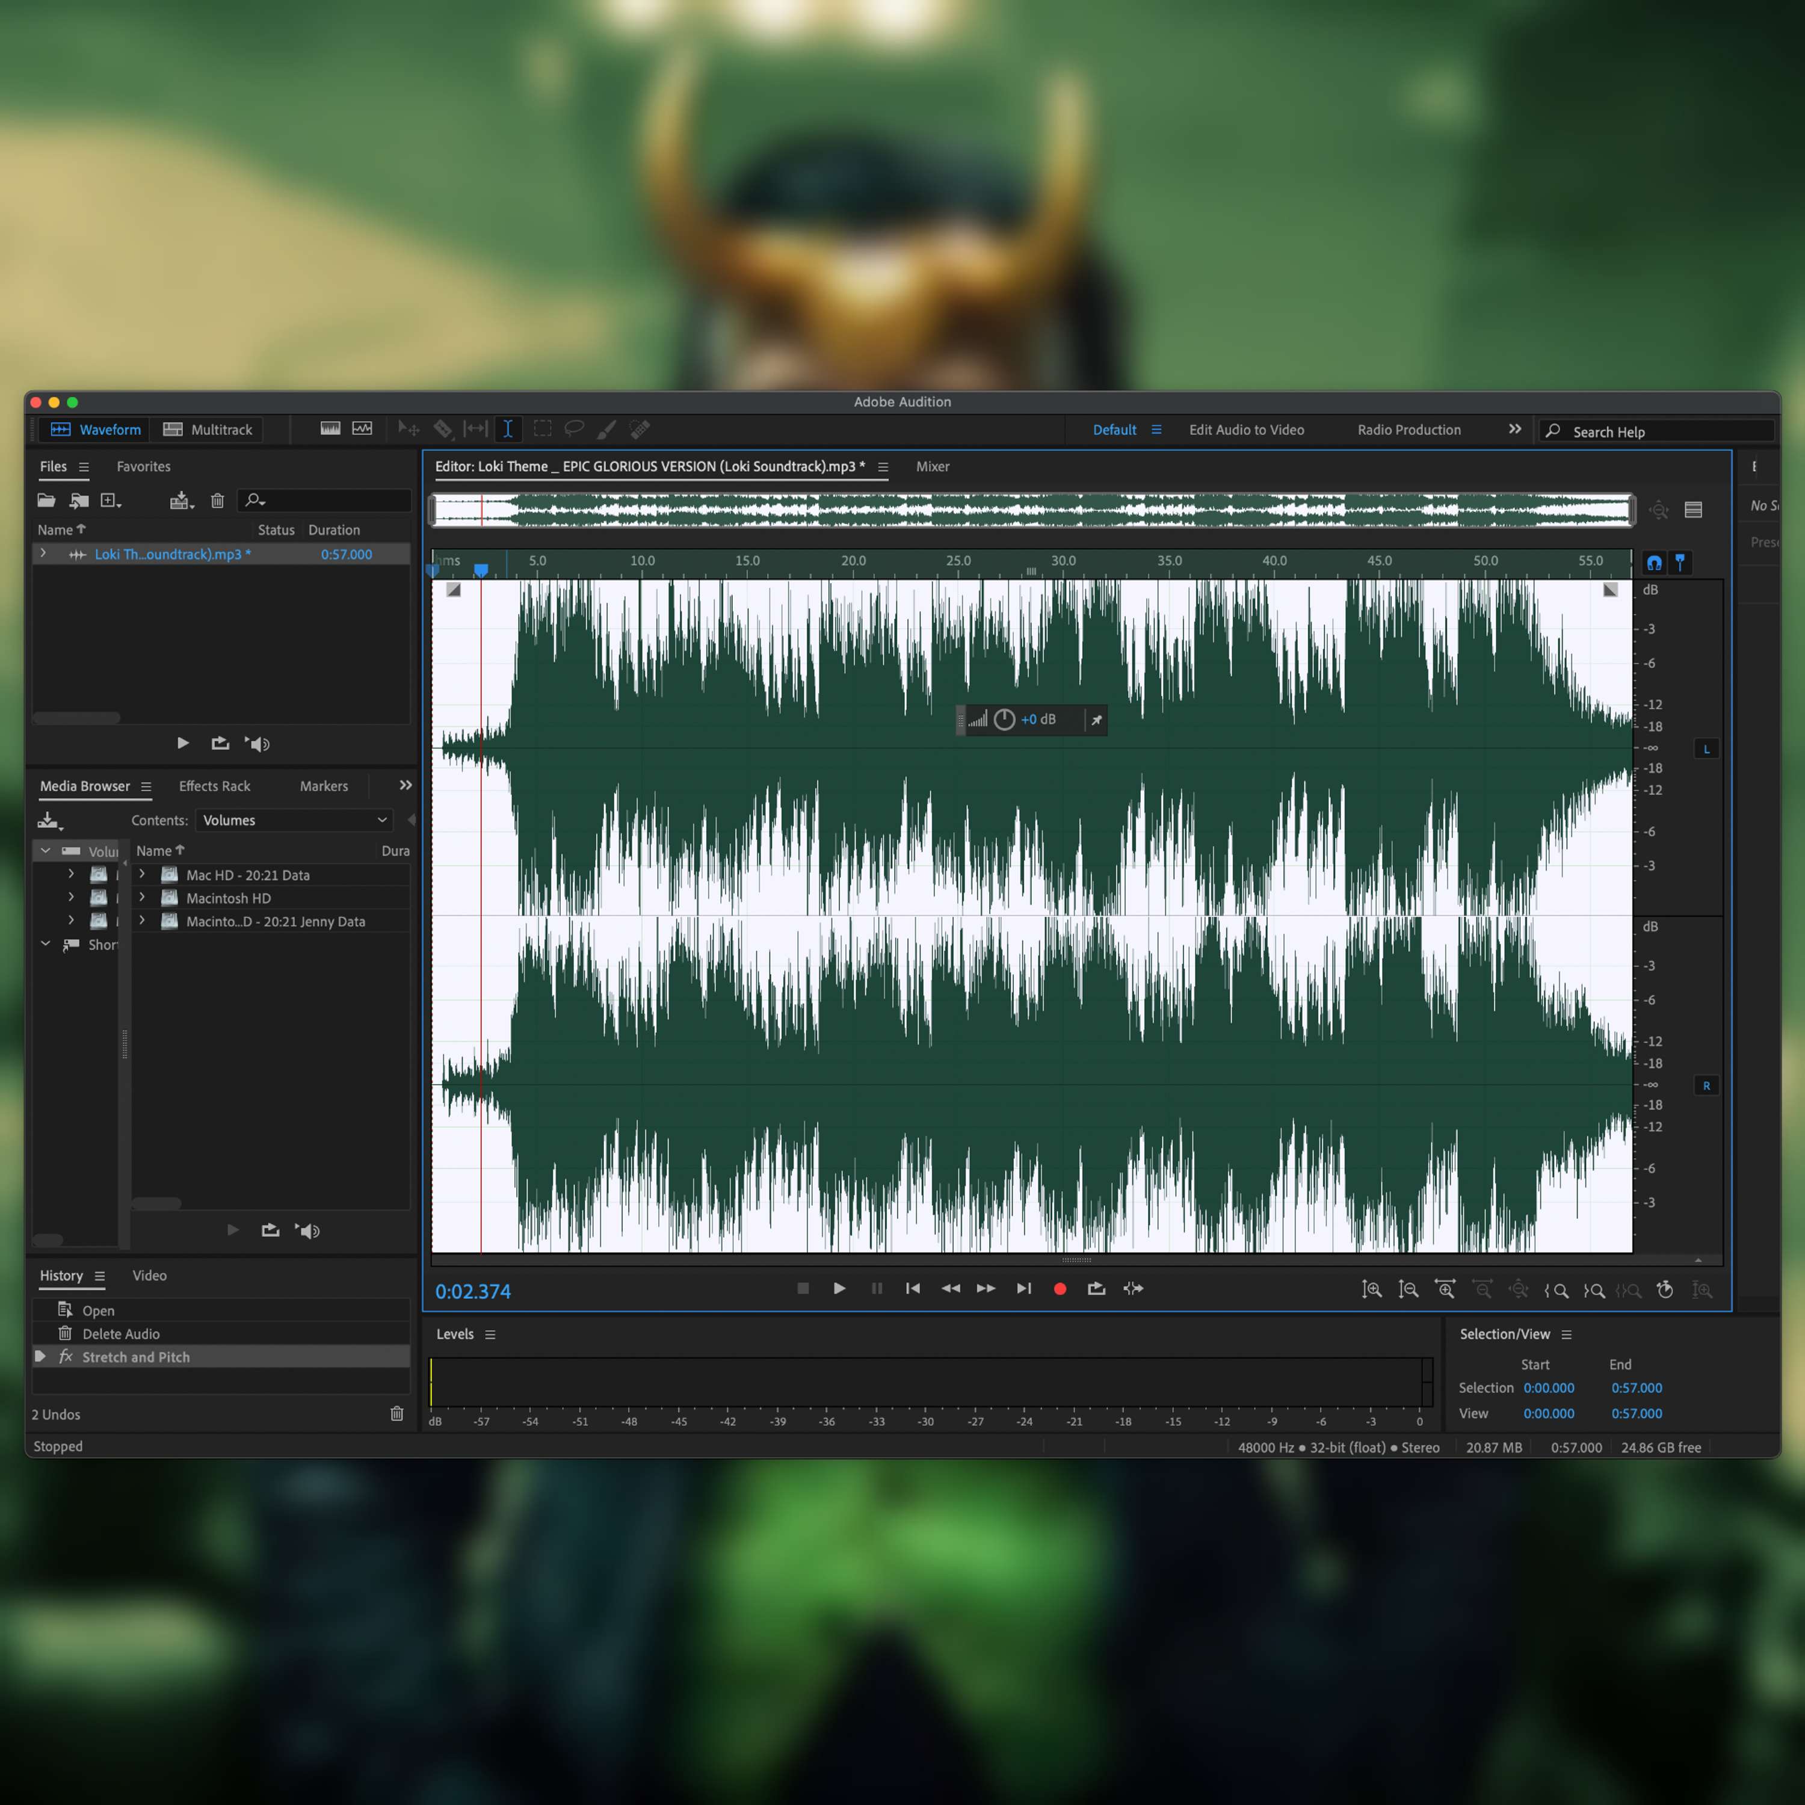Click Zoom Out Amplitude icon

pyautogui.click(x=1408, y=1289)
